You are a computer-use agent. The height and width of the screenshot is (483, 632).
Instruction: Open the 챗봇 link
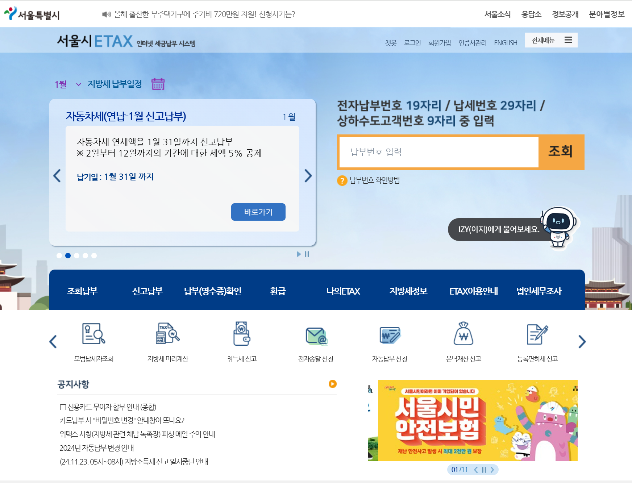pos(391,43)
